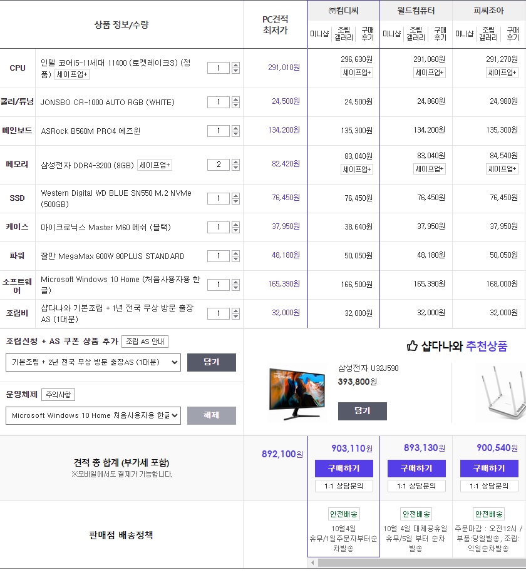
Task: Open 조립갤러리 under 월드컴퓨터
Action: (416, 34)
